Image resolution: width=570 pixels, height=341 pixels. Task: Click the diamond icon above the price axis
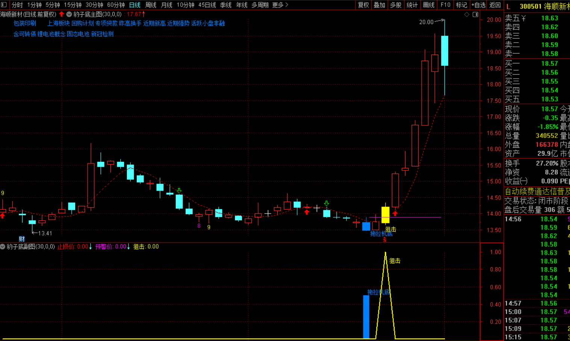pos(467,15)
